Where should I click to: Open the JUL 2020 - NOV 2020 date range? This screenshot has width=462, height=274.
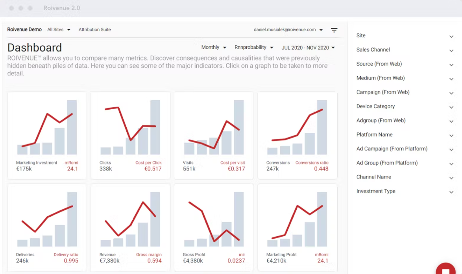click(x=308, y=48)
